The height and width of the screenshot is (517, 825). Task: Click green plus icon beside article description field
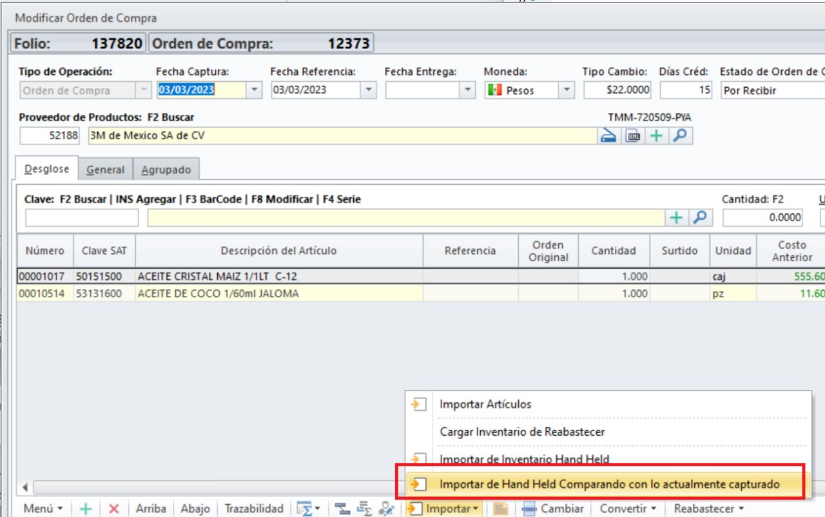coord(676,218)
